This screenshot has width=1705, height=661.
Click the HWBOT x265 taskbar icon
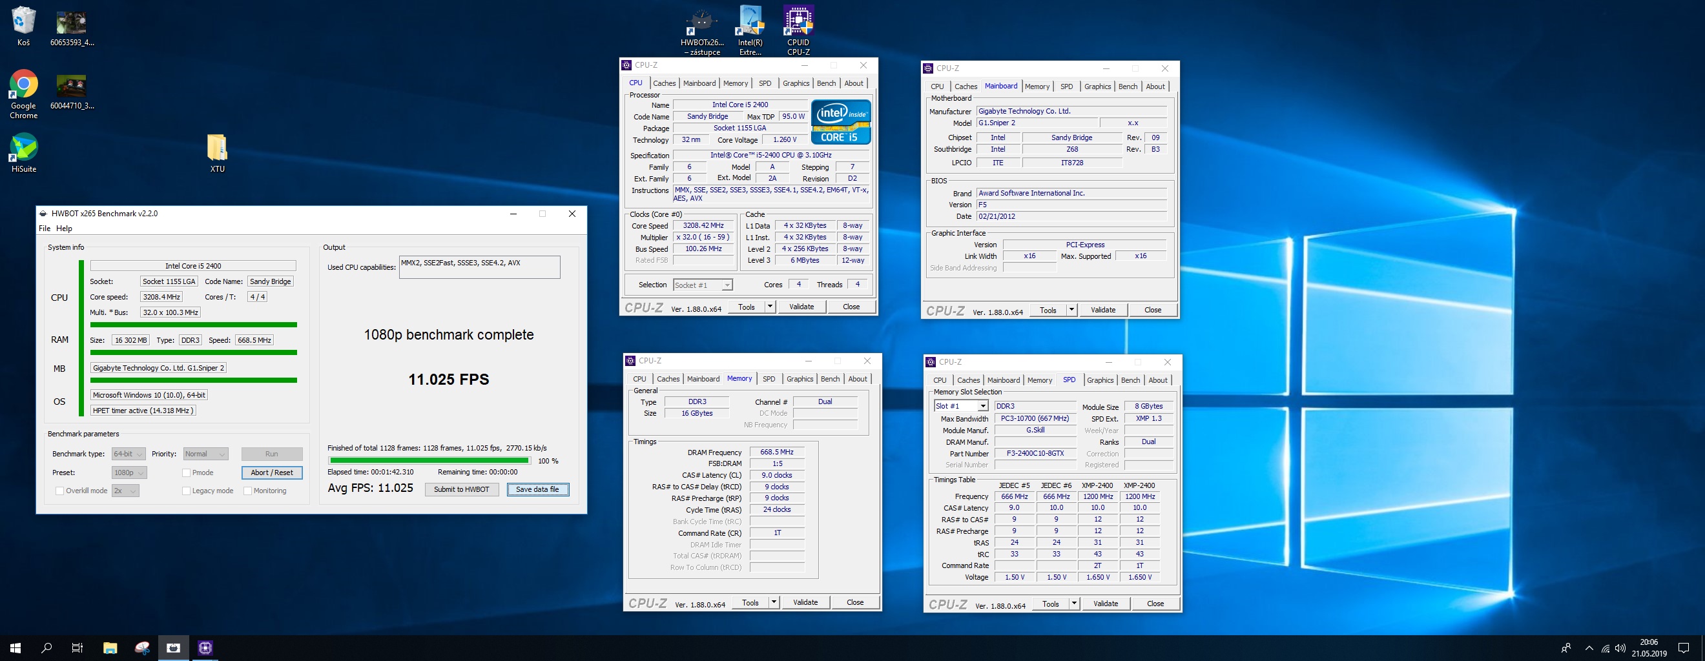[174, 647]
